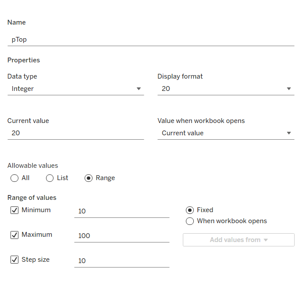Viewport: 299px width, 282px height.
Task: Disable the Step size checkbox
Action: [x=14, y=260]
